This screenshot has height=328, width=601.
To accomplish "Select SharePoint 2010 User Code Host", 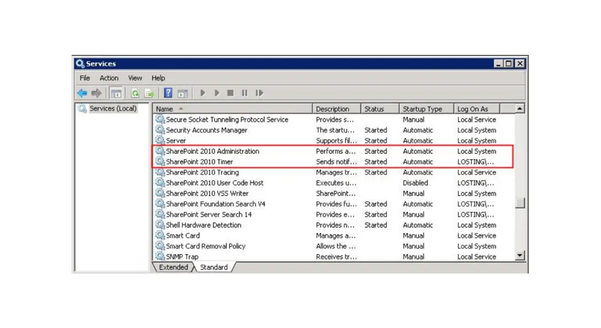I will click(x=214, y=183).
